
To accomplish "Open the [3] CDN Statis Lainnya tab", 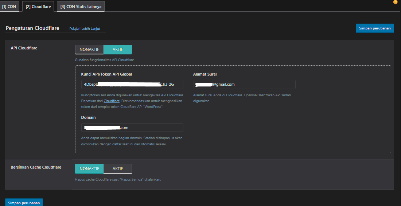I will pyautogui.click(x=81, y=7).
